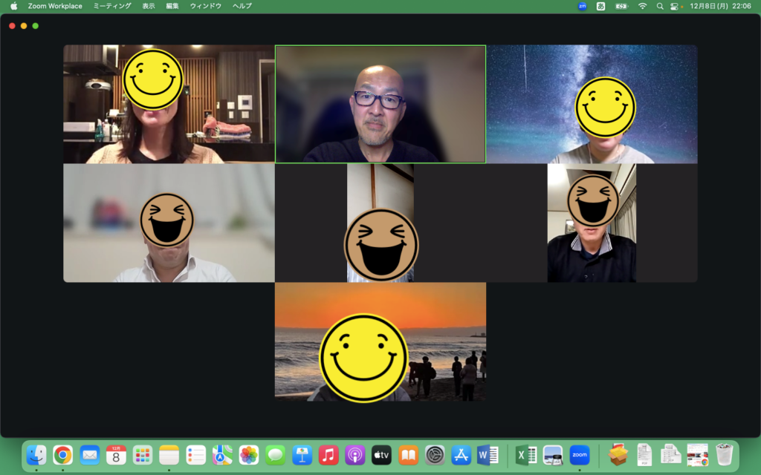
Task: Launch Google Chrome from the Dock
Action: pyautogui.click(x=63, y=455)
